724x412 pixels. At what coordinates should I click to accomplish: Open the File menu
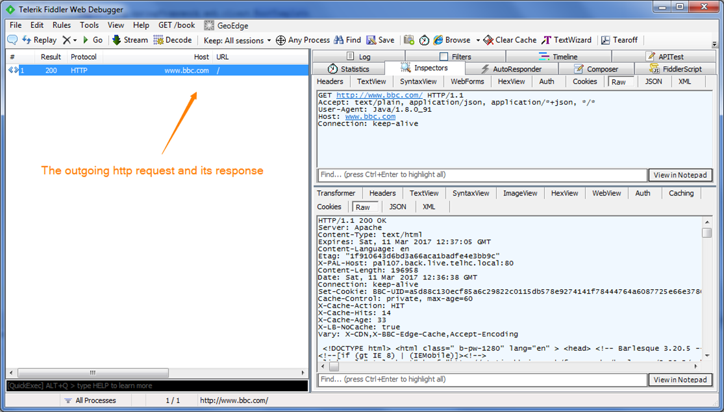tap(15, 25)
